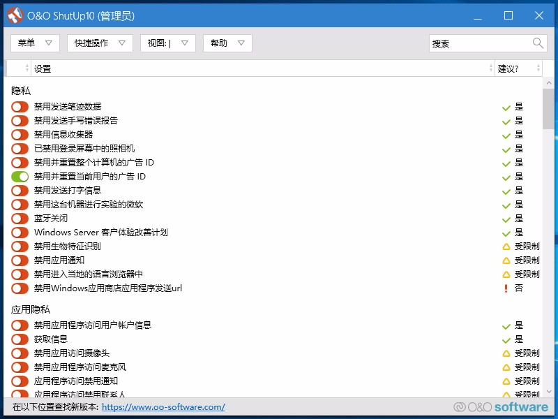Click the yellow warning triangle beside 禁用应用通知
The height and width of the screenshot is (419, 558).
(506, 260)
